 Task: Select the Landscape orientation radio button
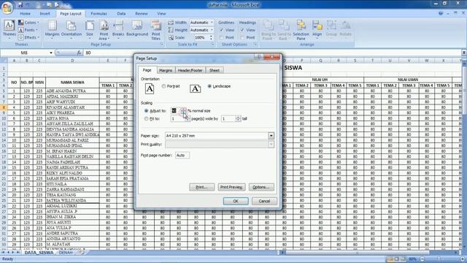(x=209, y=86)
